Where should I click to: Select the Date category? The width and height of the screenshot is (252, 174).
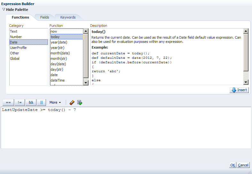pos(29,42)
